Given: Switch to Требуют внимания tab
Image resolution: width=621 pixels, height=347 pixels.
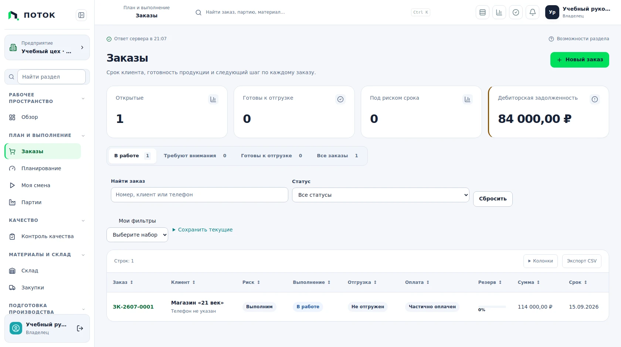Looking at the screenshot, I should click(x=195, y=156).
